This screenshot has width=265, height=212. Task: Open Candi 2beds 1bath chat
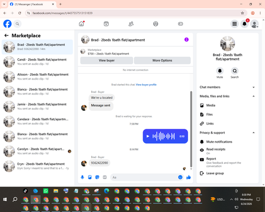pos(37,61)
